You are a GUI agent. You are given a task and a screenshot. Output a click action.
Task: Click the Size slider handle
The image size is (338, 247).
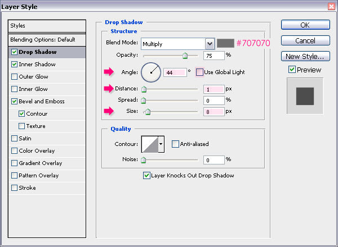pos(148,112)
